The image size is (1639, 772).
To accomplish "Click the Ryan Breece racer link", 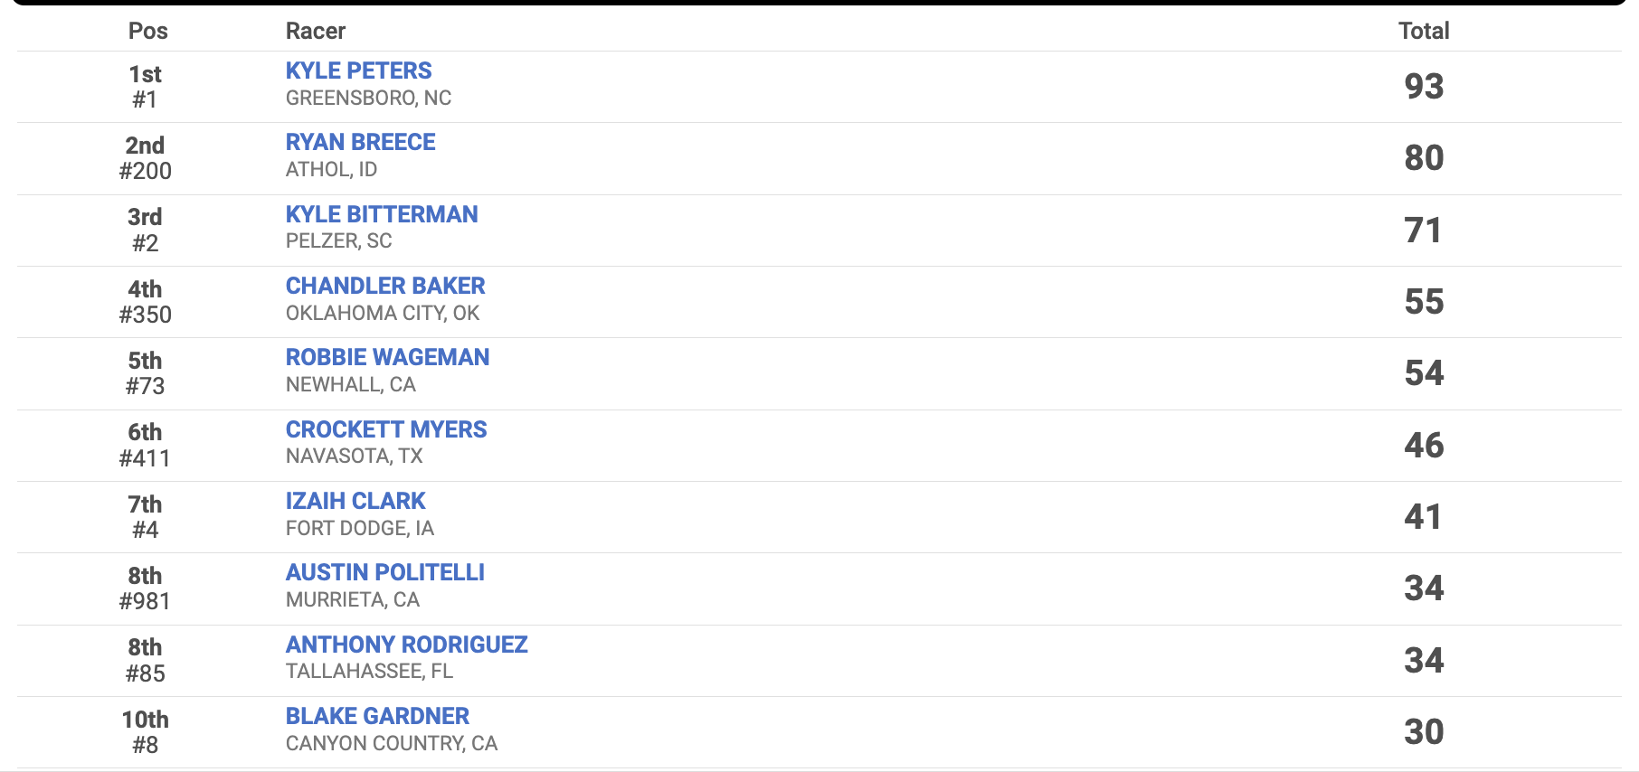I will pos(360,142).
